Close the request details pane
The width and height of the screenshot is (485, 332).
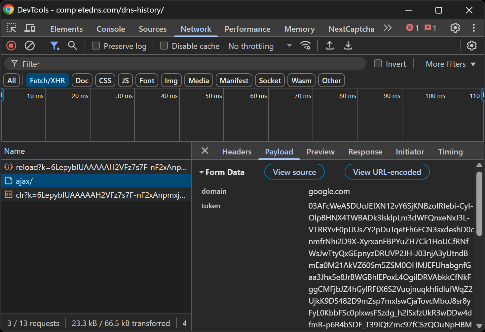coord(205,151)
